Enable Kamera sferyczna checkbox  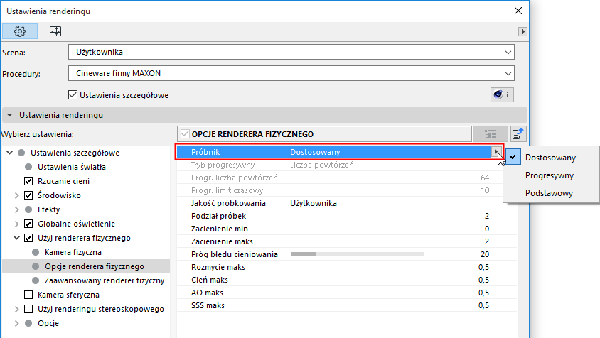(x=28, y=295)
